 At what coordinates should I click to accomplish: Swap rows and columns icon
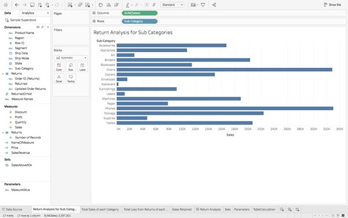coord(101,5)
